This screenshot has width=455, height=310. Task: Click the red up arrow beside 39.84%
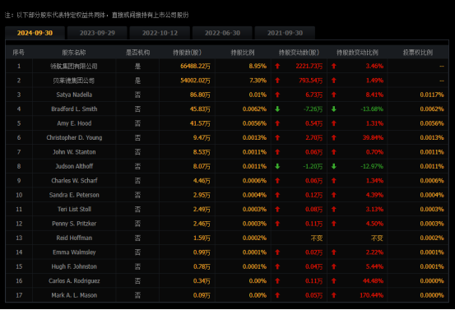point(334,138)
